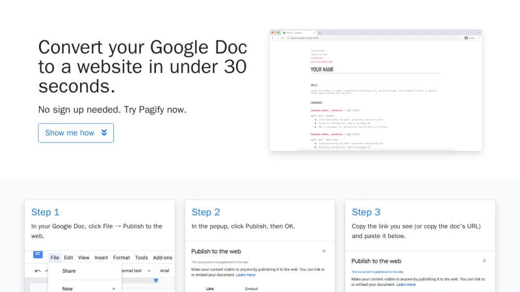Screen dimensions: 520x292
Task: Click the main headline Convert your Google Doc
Action: tap(142, 66)
